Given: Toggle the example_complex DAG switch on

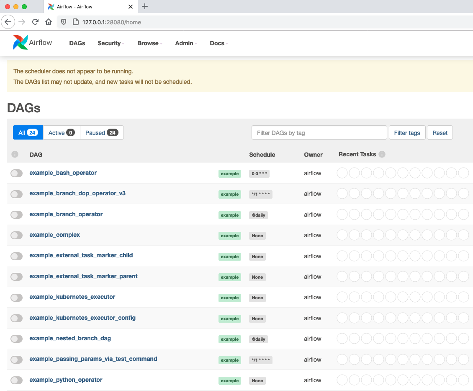Looking at the screenshot, I should [17, 235].
